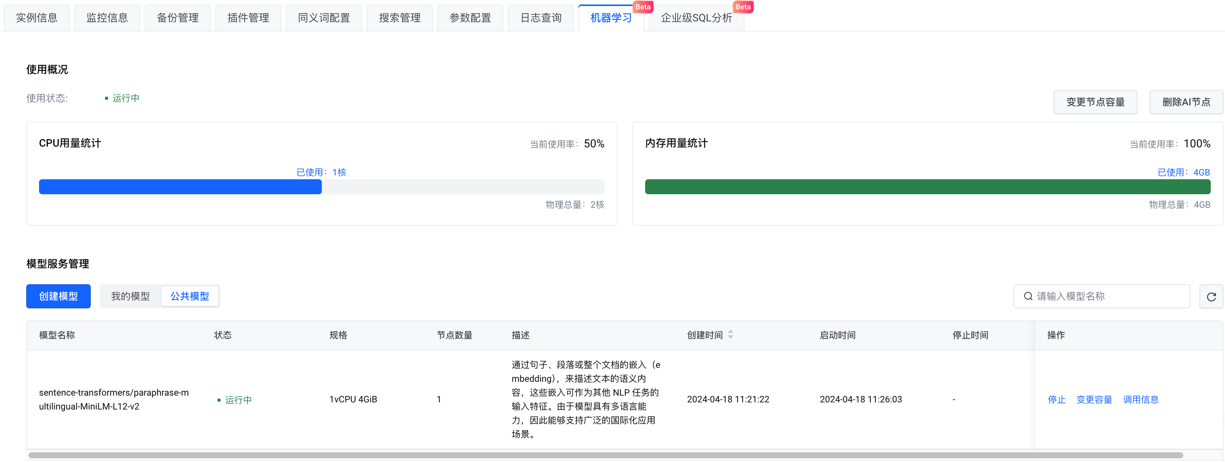Image resolution: width=1225 pixels, height=462 pixels.
Task: Click the 创建模型 button
Action: (59, 297)
